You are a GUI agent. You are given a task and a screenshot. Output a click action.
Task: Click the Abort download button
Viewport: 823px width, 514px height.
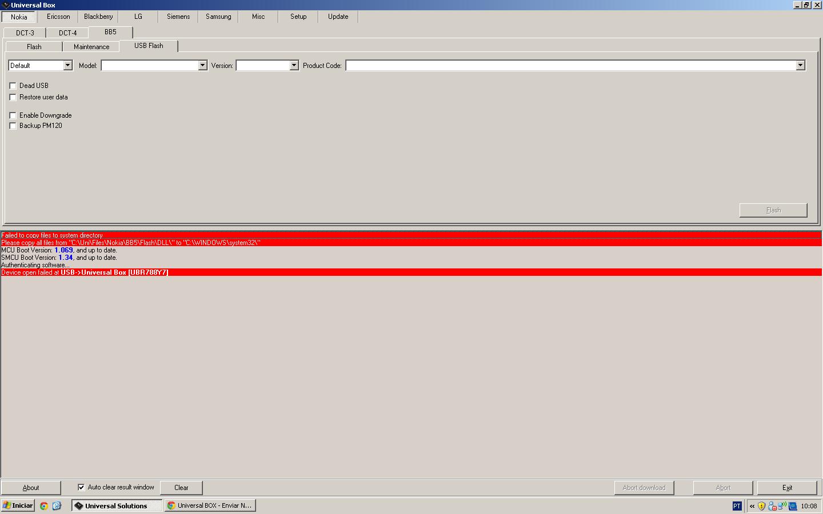click(x=644, y=488)
